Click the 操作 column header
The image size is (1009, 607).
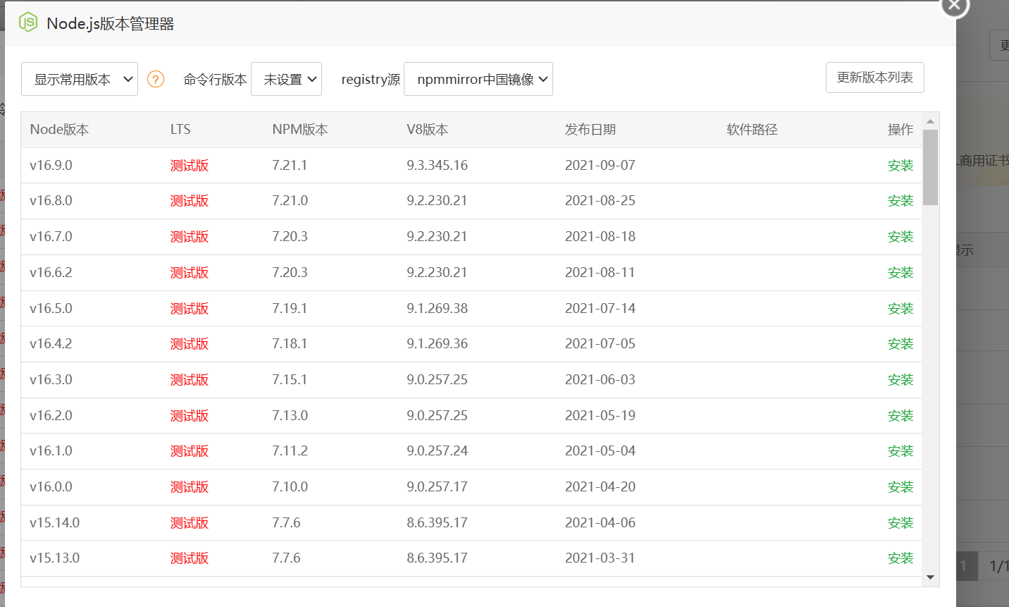(x=900, y=130)
